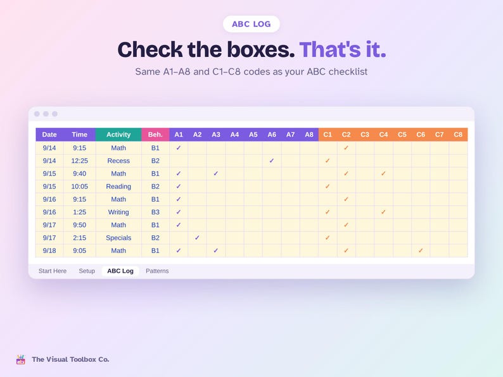Viewport: 503px width, 377px height.
Task: Click The Visual Toolbox Co. brand name
Action: pos(70,359)
